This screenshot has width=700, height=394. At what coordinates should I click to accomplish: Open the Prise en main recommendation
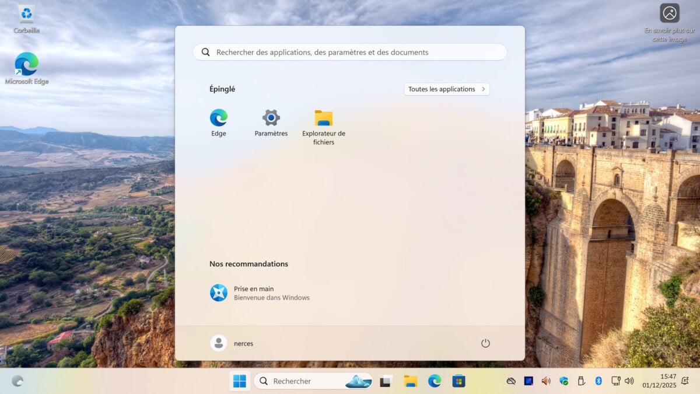pos(260,293)
